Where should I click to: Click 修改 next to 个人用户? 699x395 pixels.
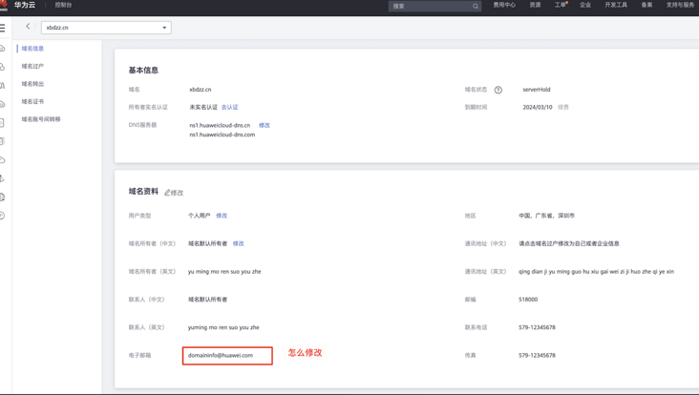tap(222, 216)
